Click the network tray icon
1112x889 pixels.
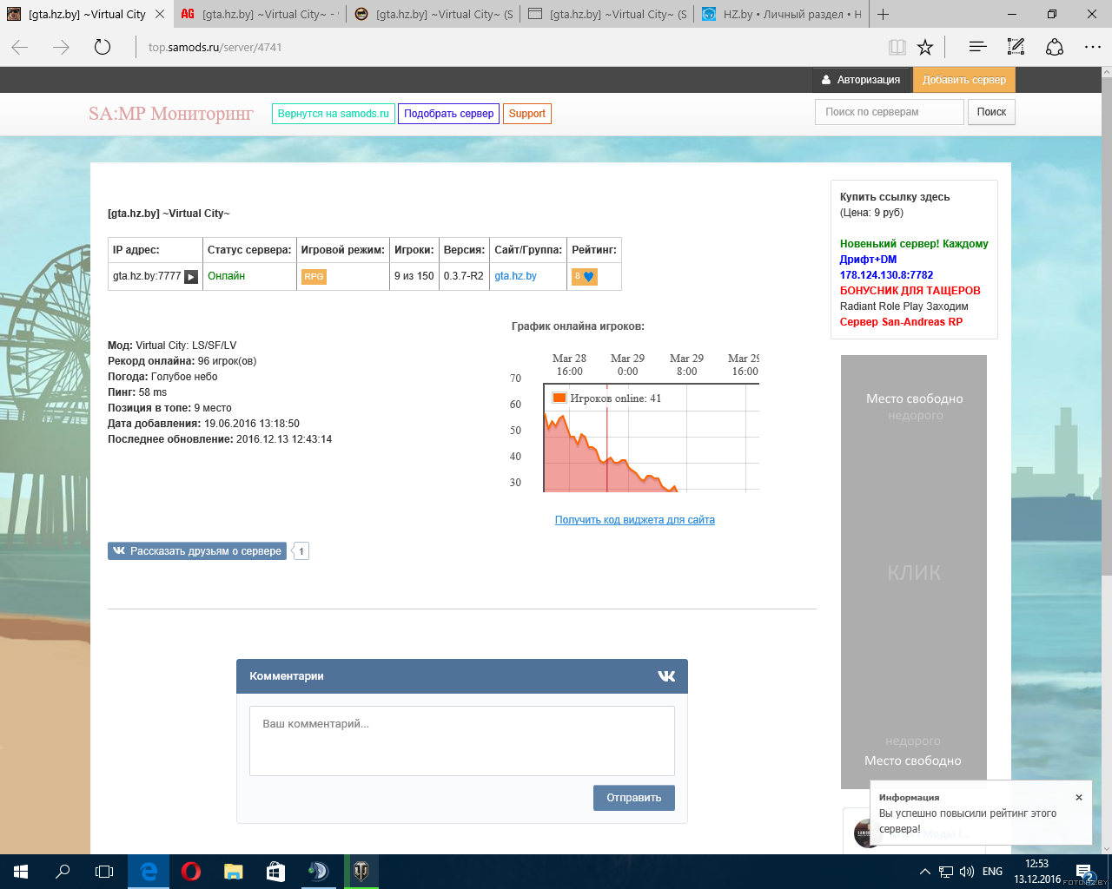tap(946, 872)
